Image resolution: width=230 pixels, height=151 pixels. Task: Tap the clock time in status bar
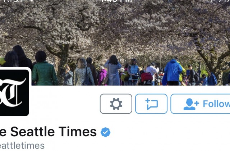pos(117,1)
